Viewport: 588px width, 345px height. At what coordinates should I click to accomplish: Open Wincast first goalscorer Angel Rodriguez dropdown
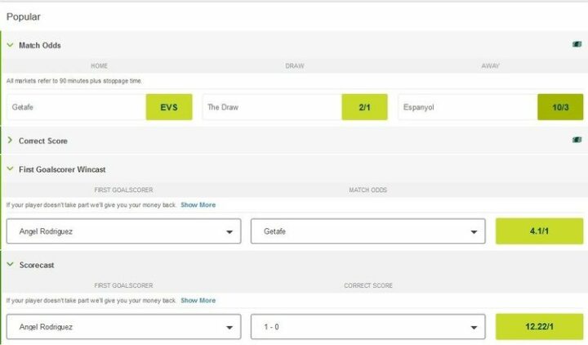(123, 231)
